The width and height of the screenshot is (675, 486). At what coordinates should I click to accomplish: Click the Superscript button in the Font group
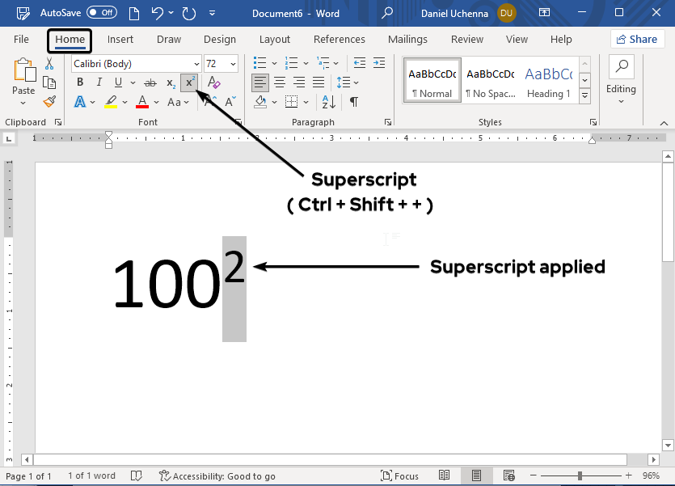point(189,82)
